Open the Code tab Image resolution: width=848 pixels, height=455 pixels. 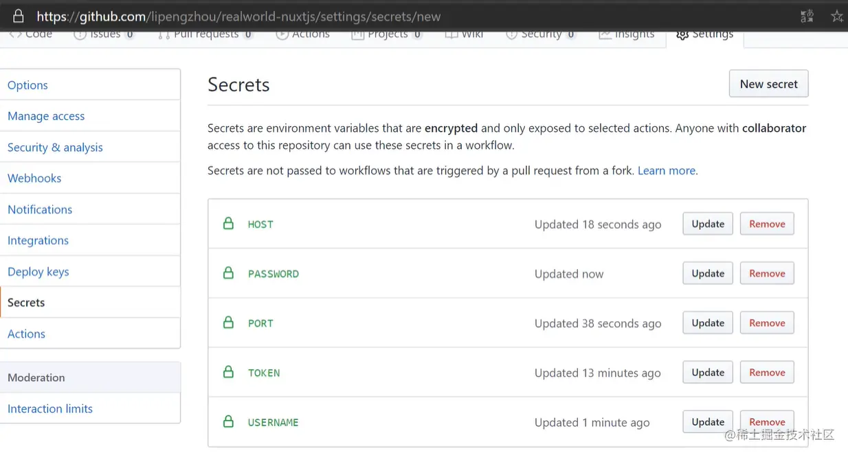[x=31, y=34]
